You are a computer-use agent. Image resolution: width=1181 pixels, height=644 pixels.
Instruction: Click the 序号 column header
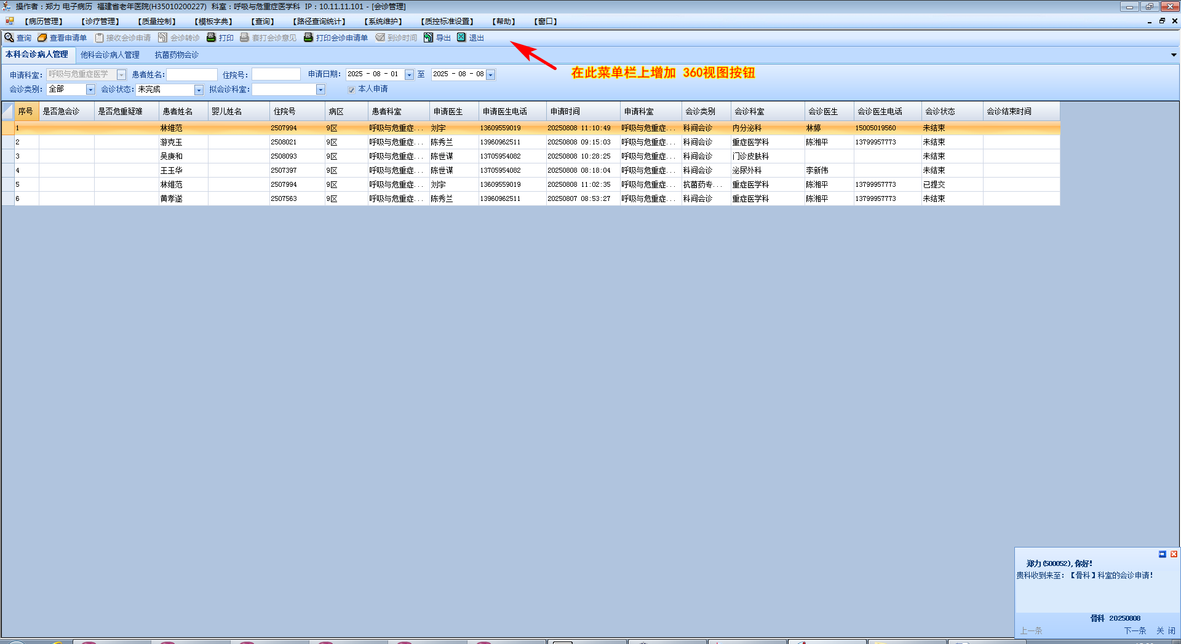pos(26,111)
